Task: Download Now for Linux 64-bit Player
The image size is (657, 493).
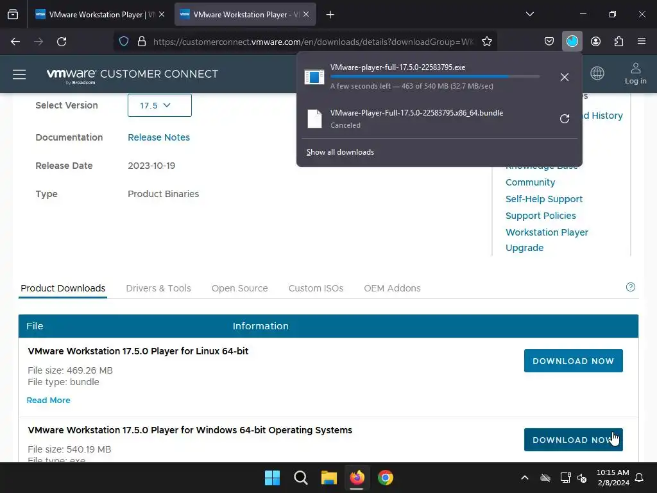Action: coord(573,361)
